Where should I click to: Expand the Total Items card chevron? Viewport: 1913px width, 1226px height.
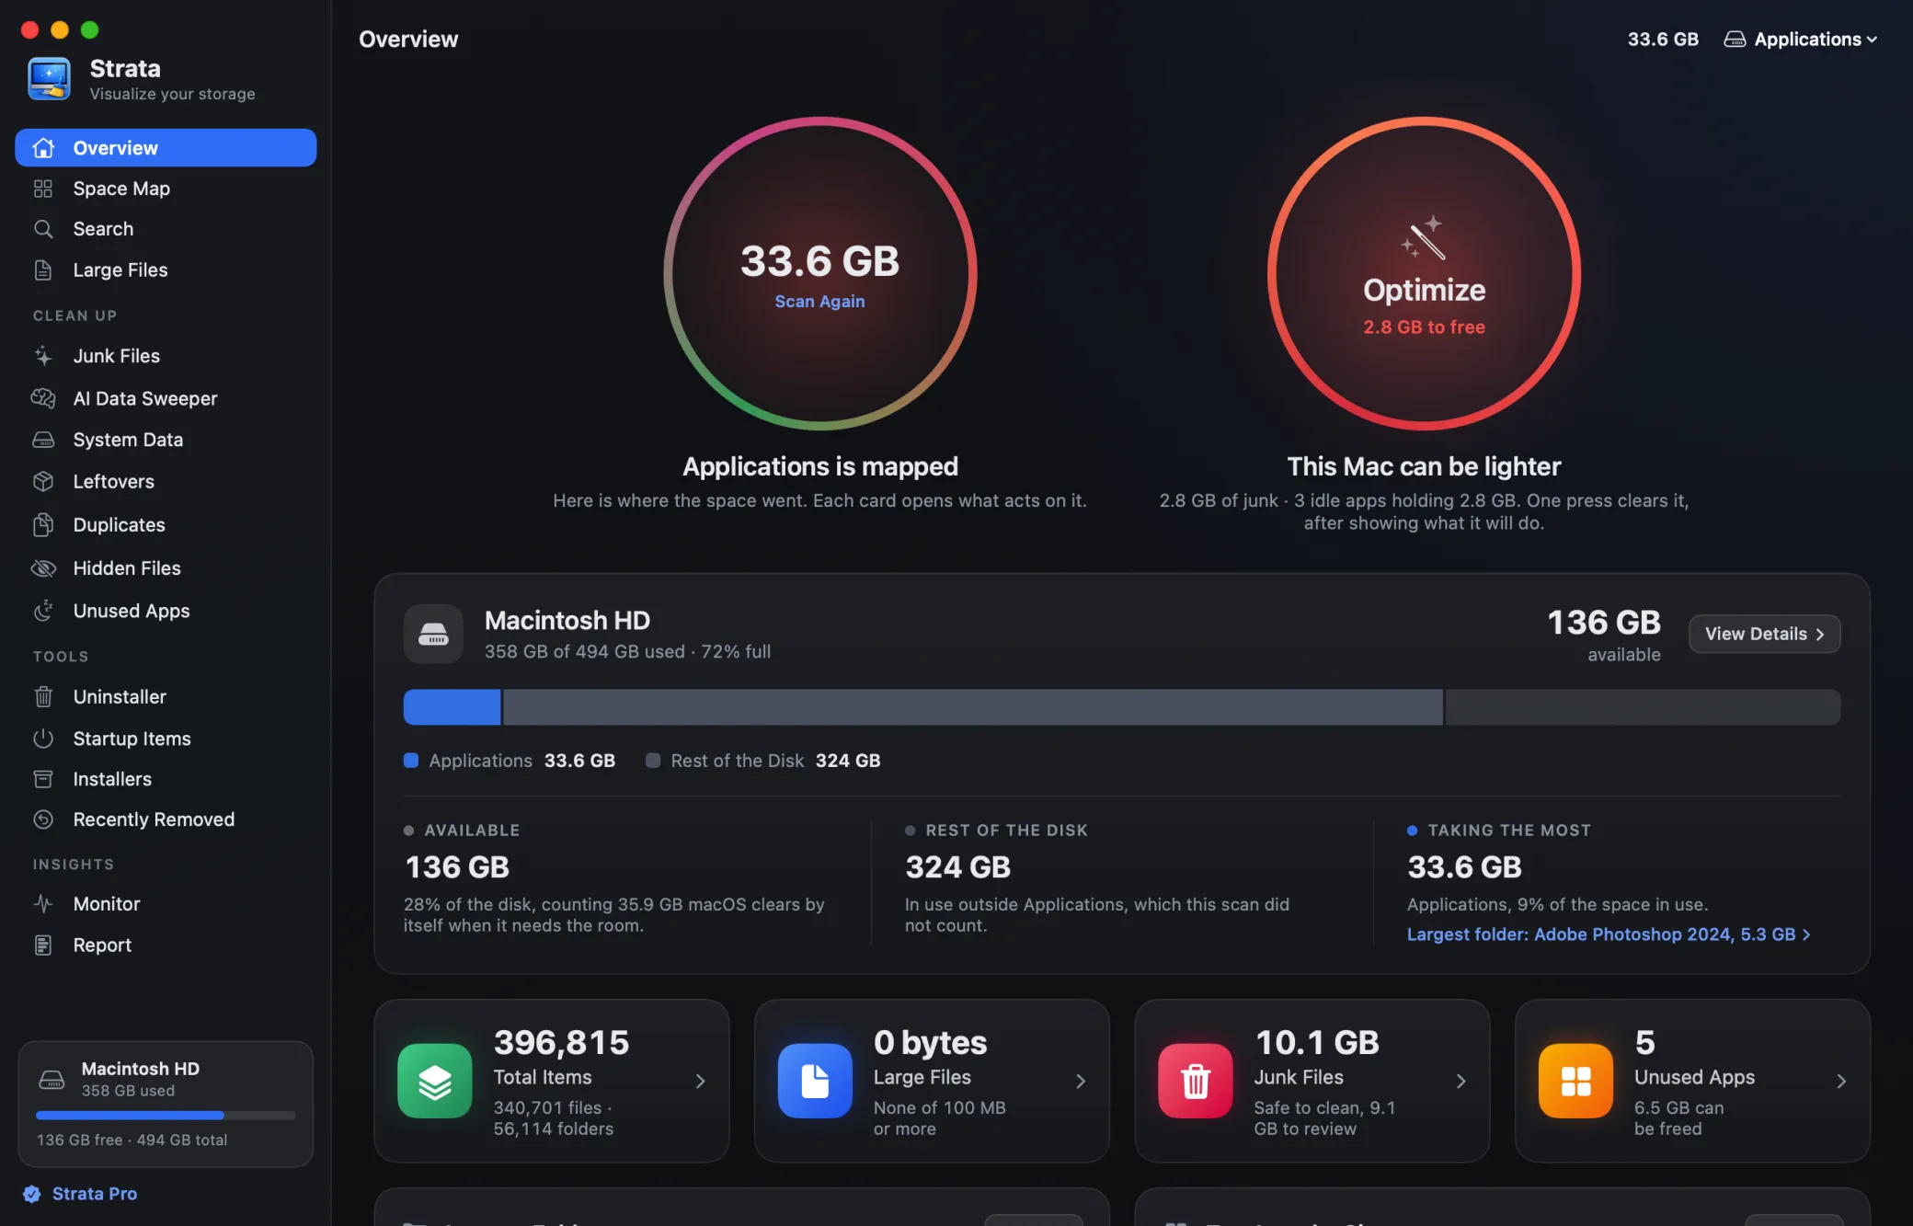[x=701, y=1082]
